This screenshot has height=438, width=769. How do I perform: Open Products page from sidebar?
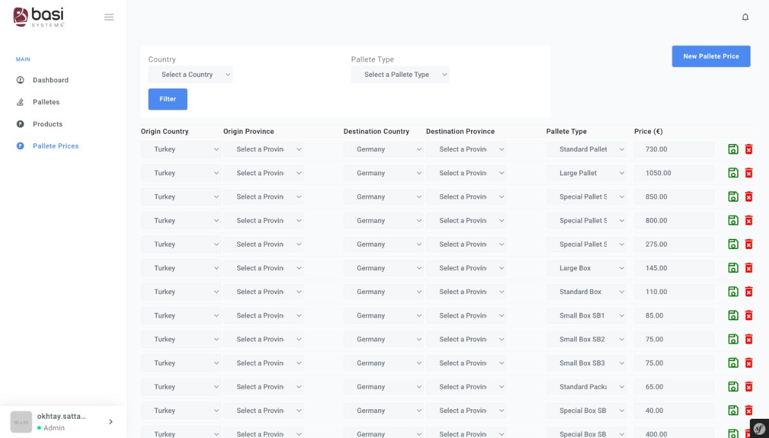(x=47, y=124)
